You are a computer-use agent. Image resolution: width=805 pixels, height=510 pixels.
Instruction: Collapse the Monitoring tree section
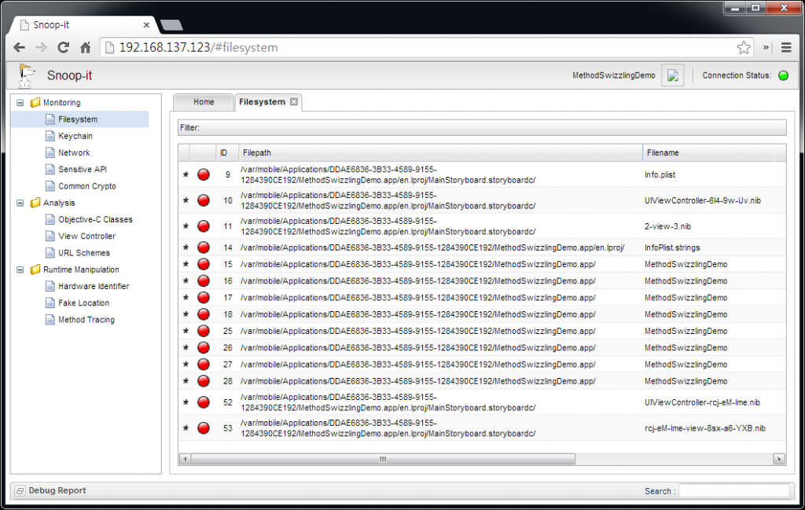coord(20,103)
